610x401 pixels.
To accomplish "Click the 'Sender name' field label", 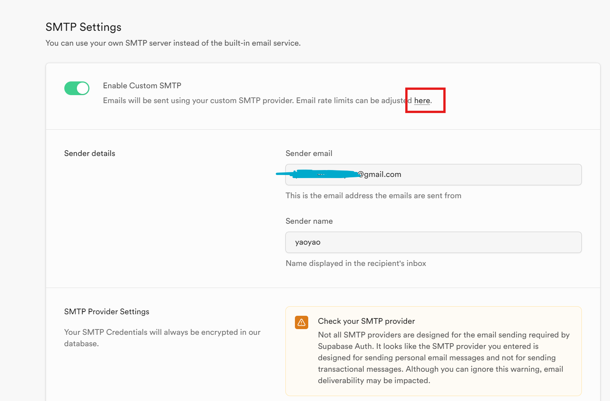I will pos(309,221).
